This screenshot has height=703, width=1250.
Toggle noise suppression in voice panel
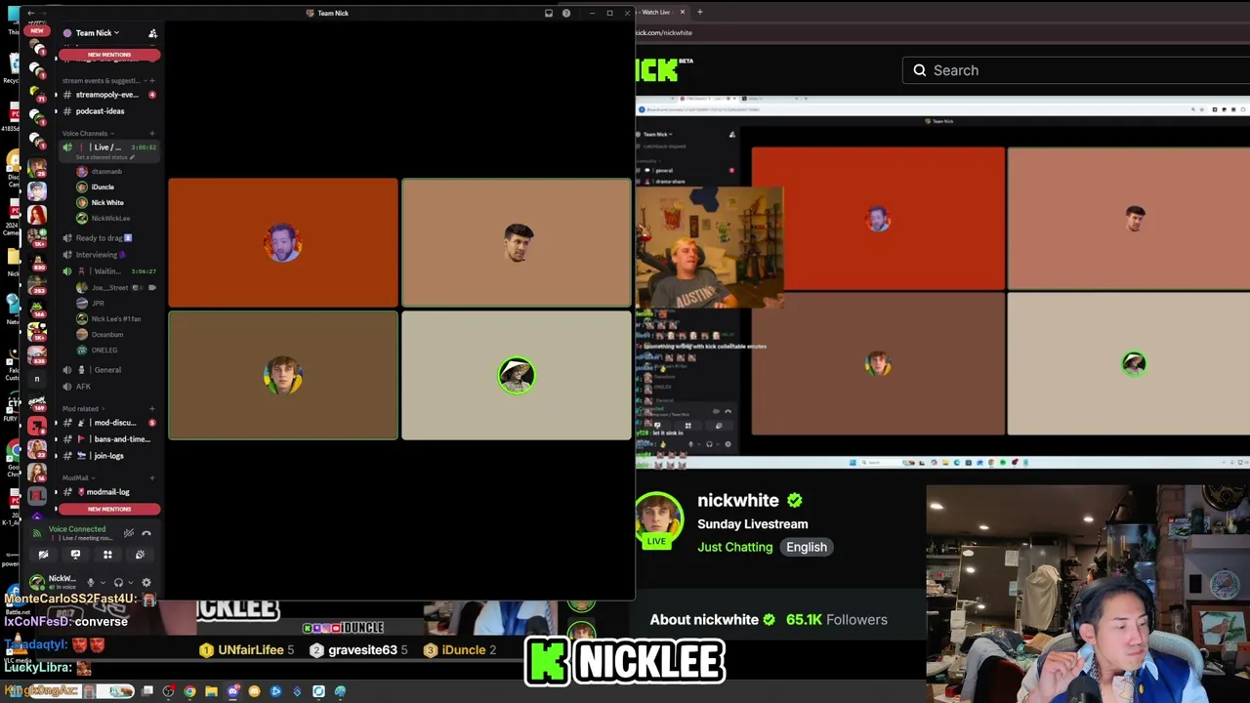tap(129, 533)
